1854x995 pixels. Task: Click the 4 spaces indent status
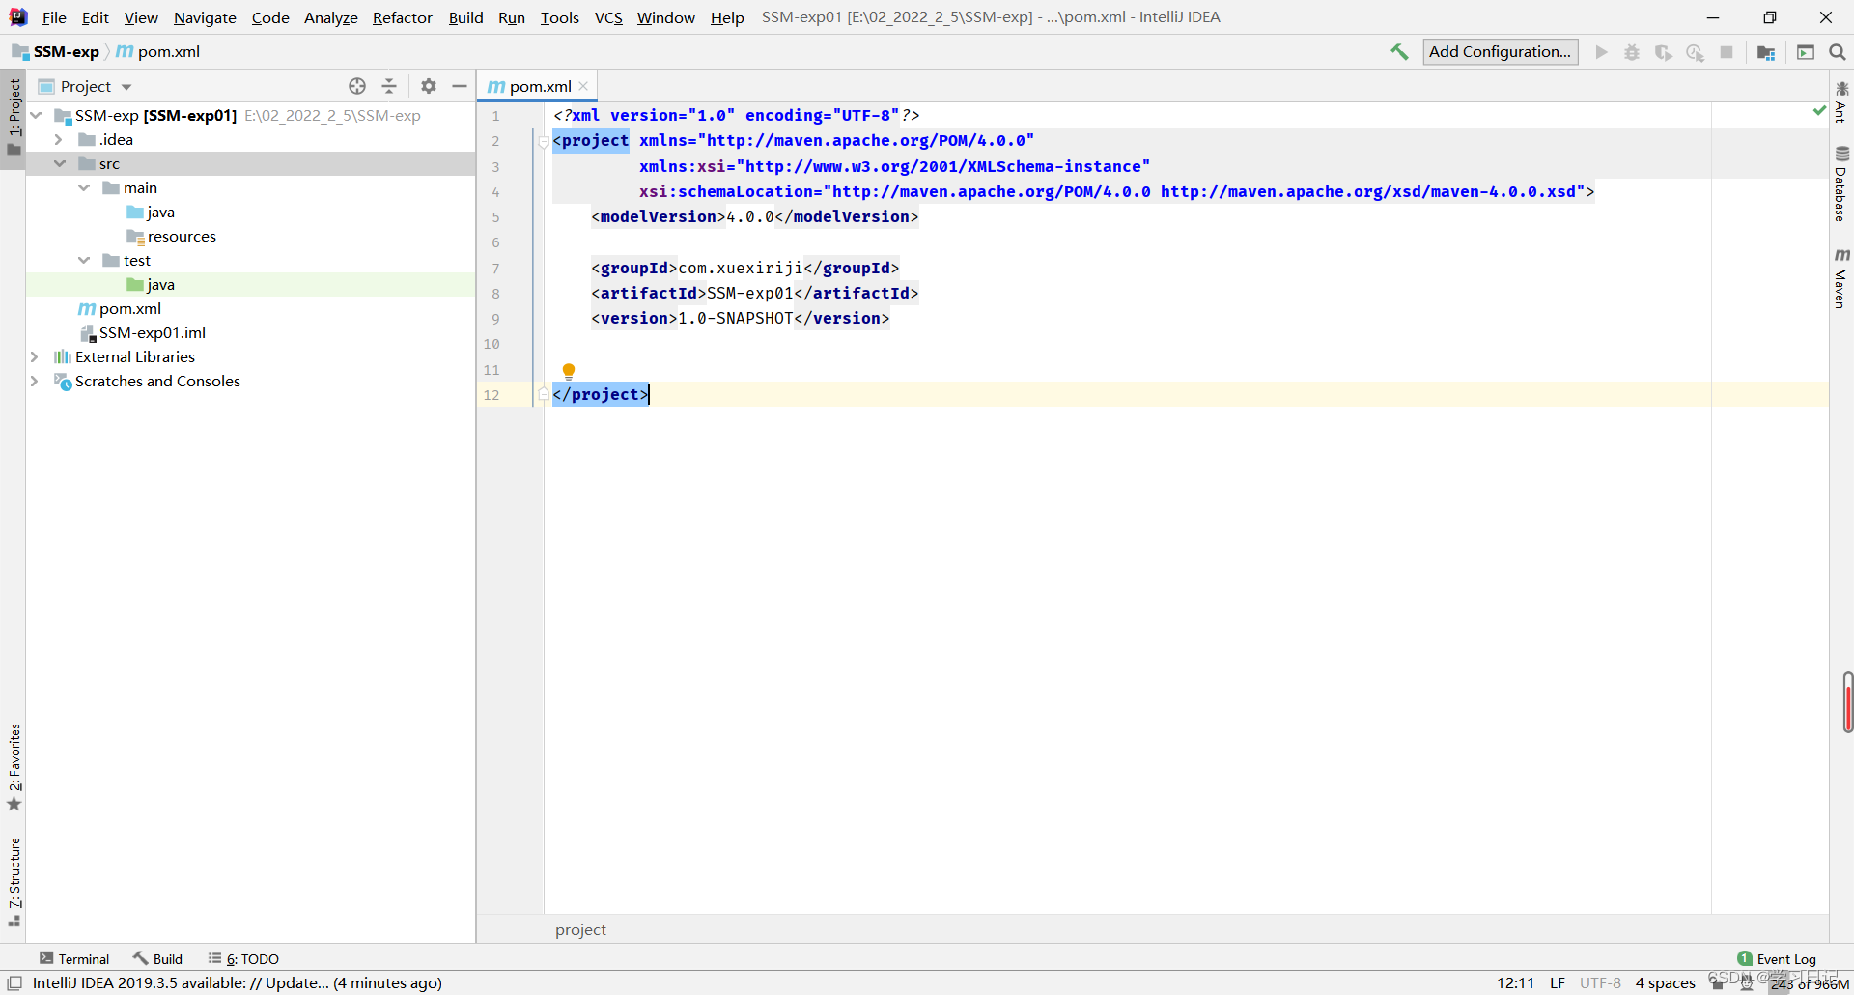[1665, 982]
